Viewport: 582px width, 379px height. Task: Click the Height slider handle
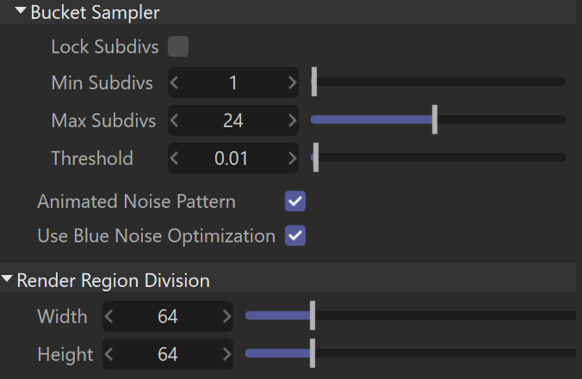[x=313, y=353]
